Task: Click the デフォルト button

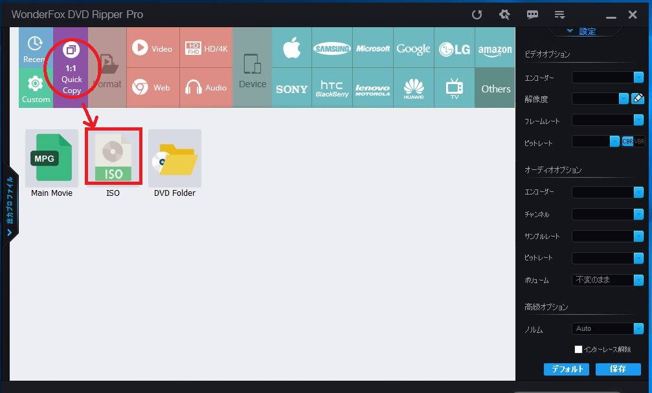Action: (x=567, y=369)
